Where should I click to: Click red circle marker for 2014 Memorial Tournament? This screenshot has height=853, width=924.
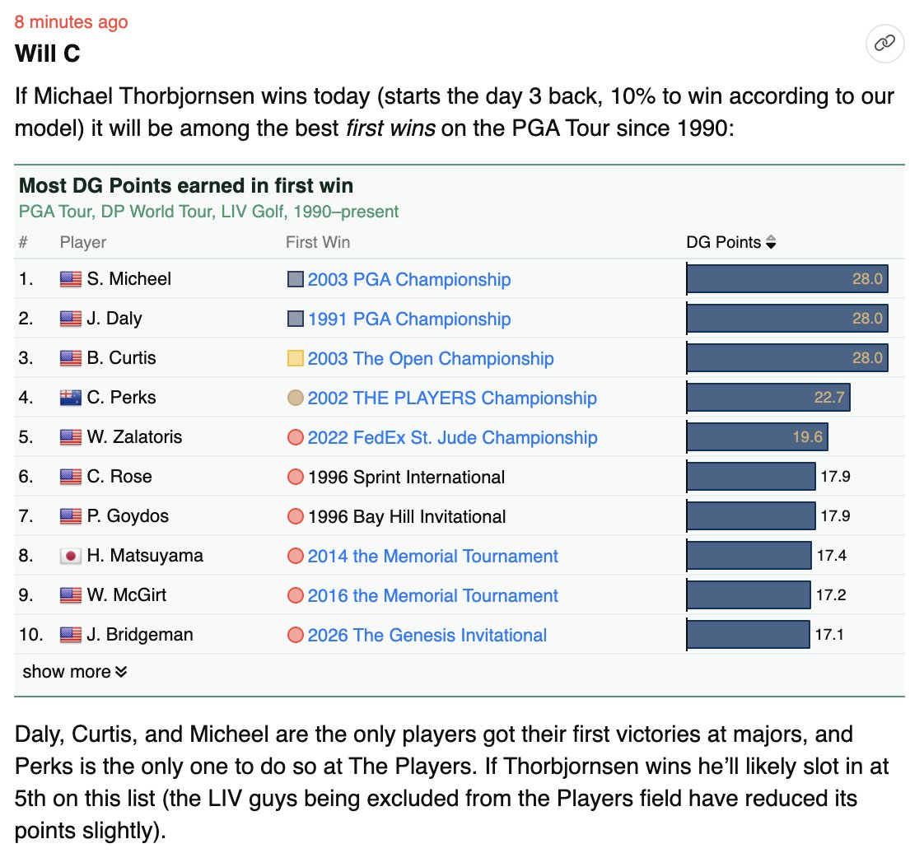tap(295, 556)
